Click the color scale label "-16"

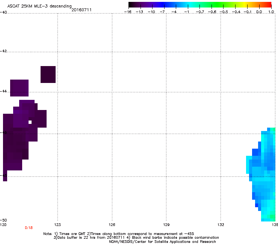point(128,12)
